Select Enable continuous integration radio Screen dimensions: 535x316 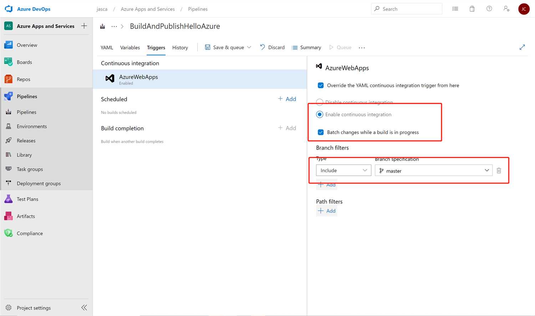pyautogui.click(x=320, y=114)
